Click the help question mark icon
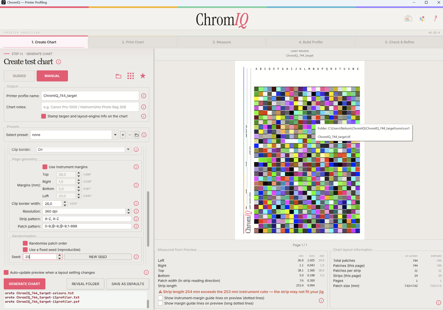The image size is (443, 310). click(436, 18)
